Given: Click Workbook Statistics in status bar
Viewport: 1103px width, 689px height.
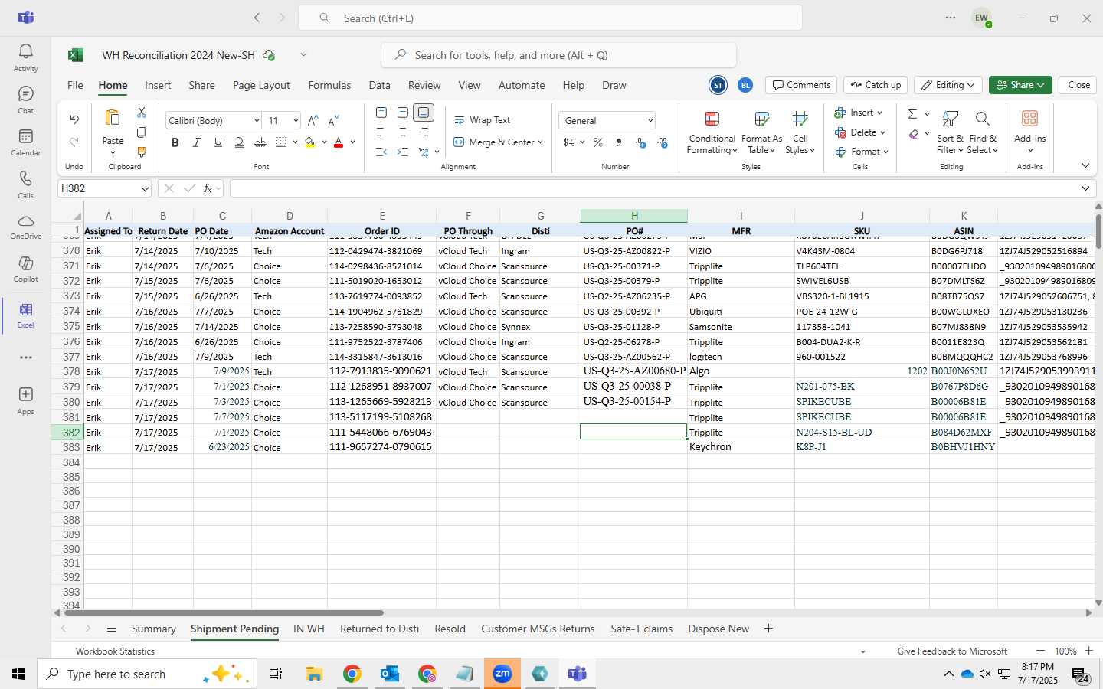Looking at the screenshot, I should click(115, 651).
